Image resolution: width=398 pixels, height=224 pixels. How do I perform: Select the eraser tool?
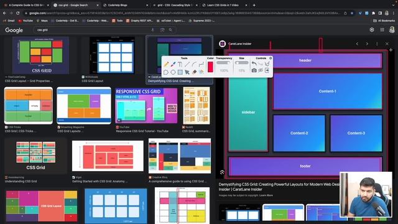click(x=194, y=72)
